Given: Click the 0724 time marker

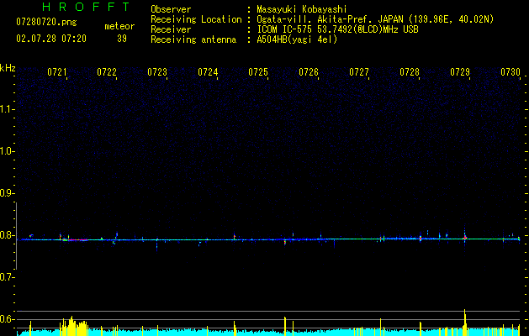Looking at the screenshot, I should pos(208,72).
